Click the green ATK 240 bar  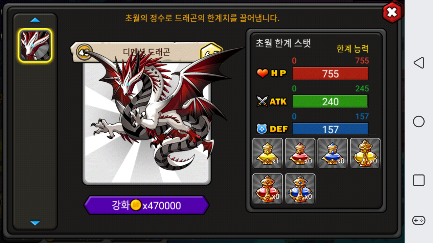(330, 101)
